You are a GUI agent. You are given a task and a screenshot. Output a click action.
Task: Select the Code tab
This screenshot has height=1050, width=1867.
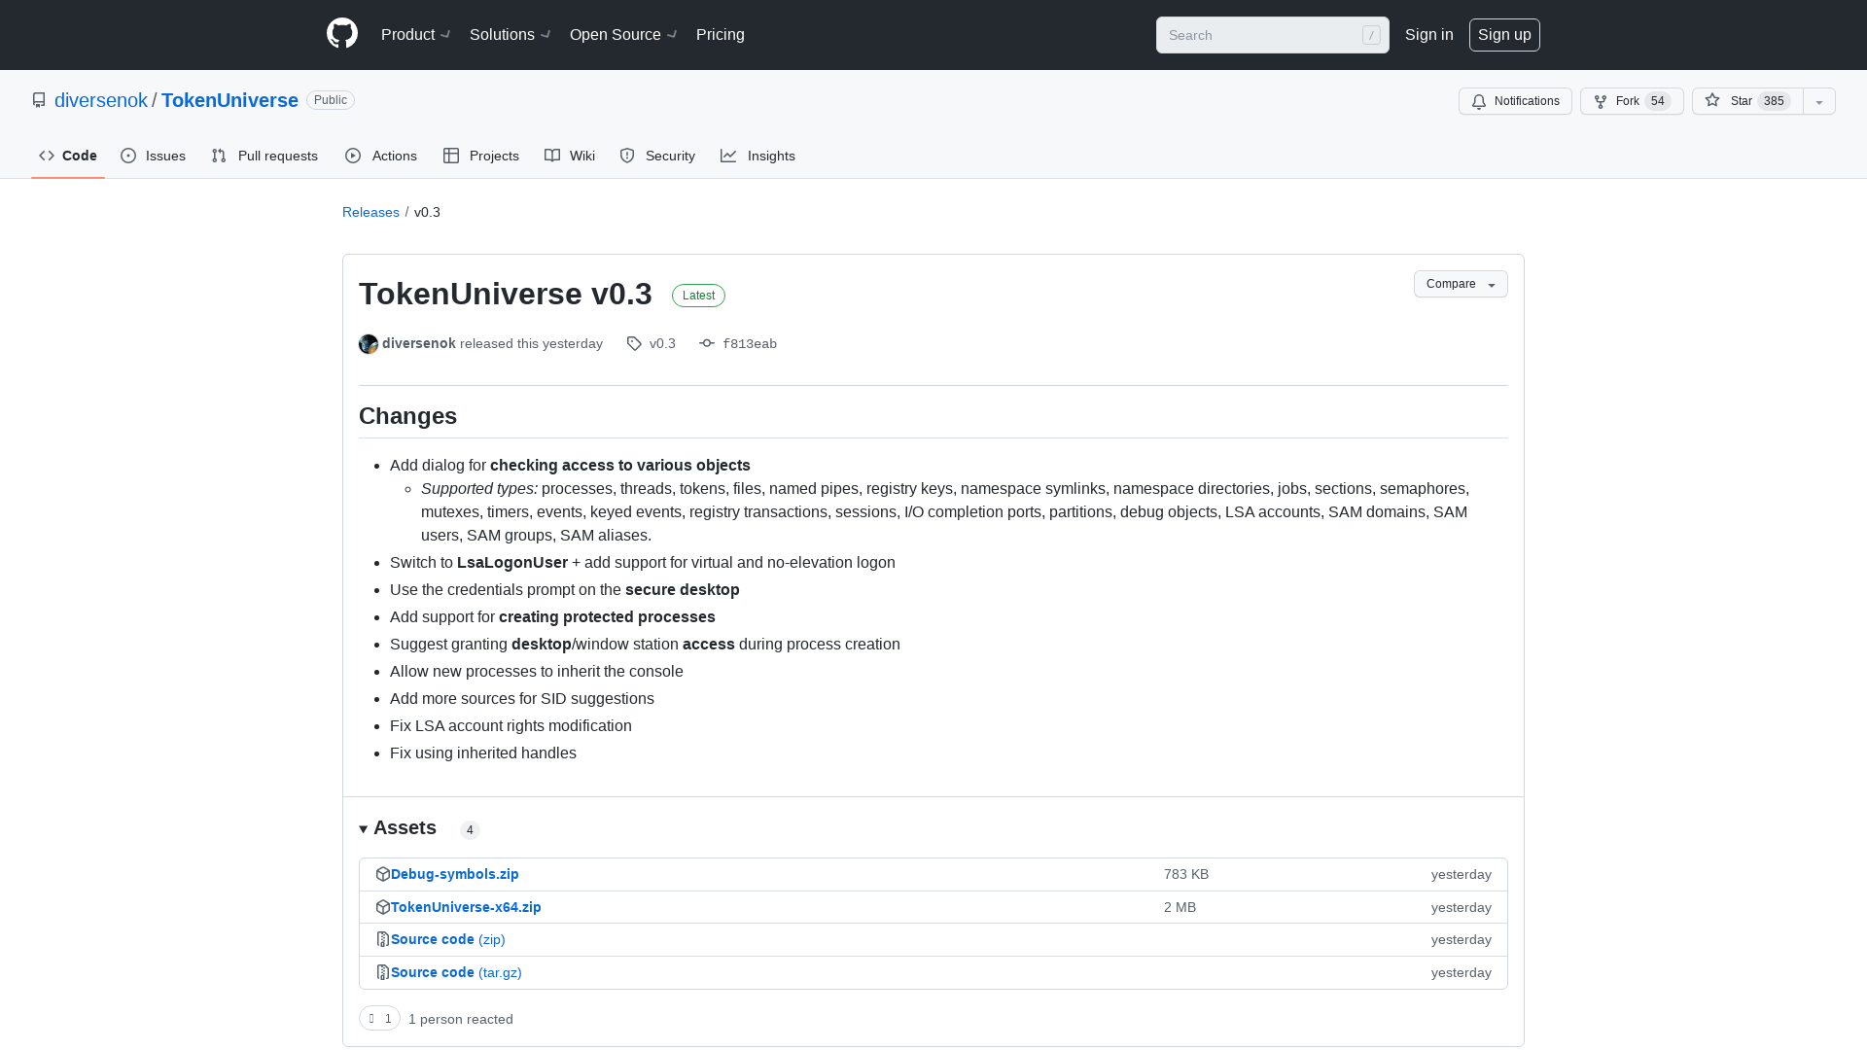coord(68,156)
